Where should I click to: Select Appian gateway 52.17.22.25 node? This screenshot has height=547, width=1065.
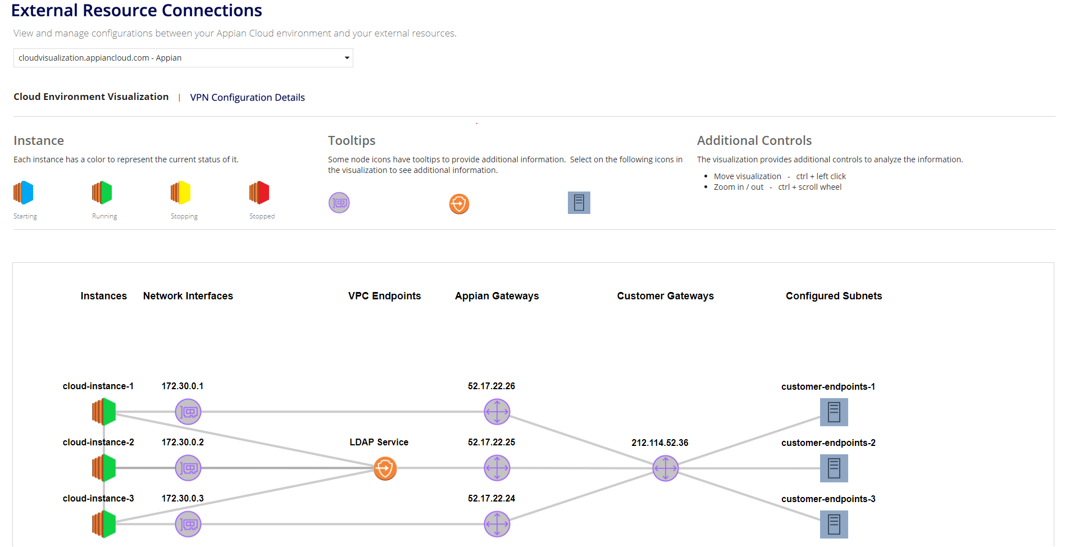[497, 468]
